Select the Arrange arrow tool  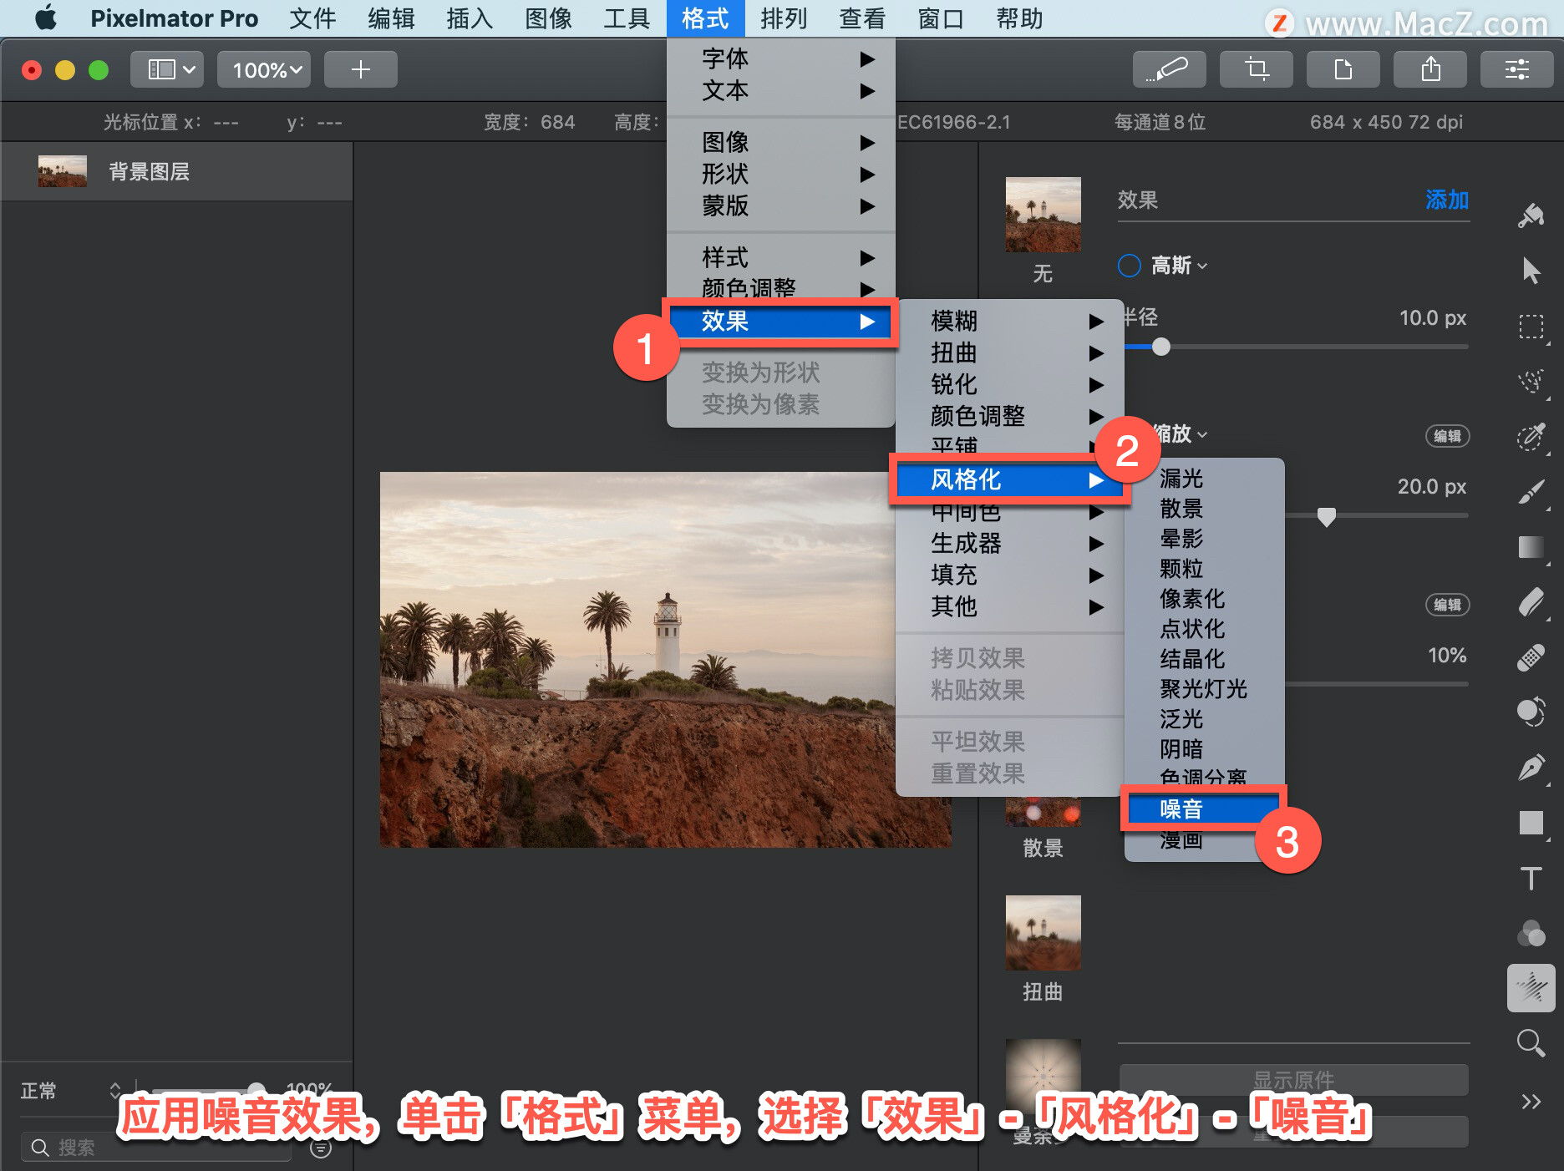click(x=1531, y=271)
